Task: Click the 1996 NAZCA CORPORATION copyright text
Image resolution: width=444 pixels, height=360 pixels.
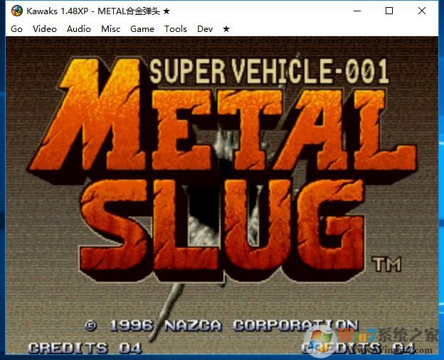Action: [222, 326]
